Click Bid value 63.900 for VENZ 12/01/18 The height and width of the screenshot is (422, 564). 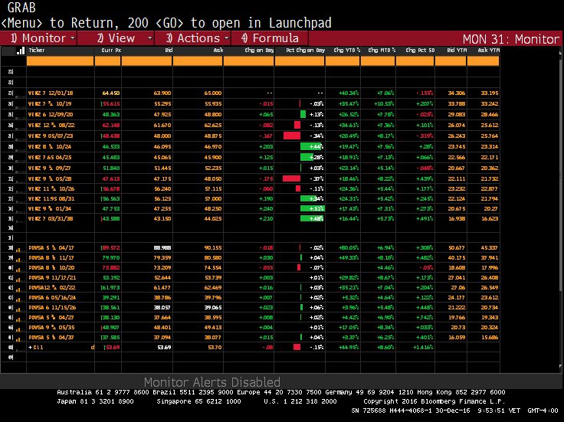click(x=162, y=93)
